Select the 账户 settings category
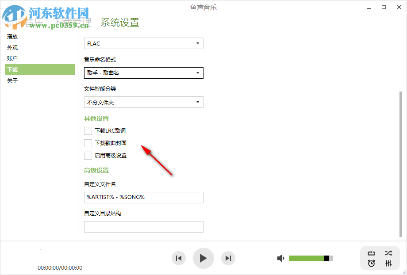This screenshot has width=407, height=275. (x=12, y=58)
